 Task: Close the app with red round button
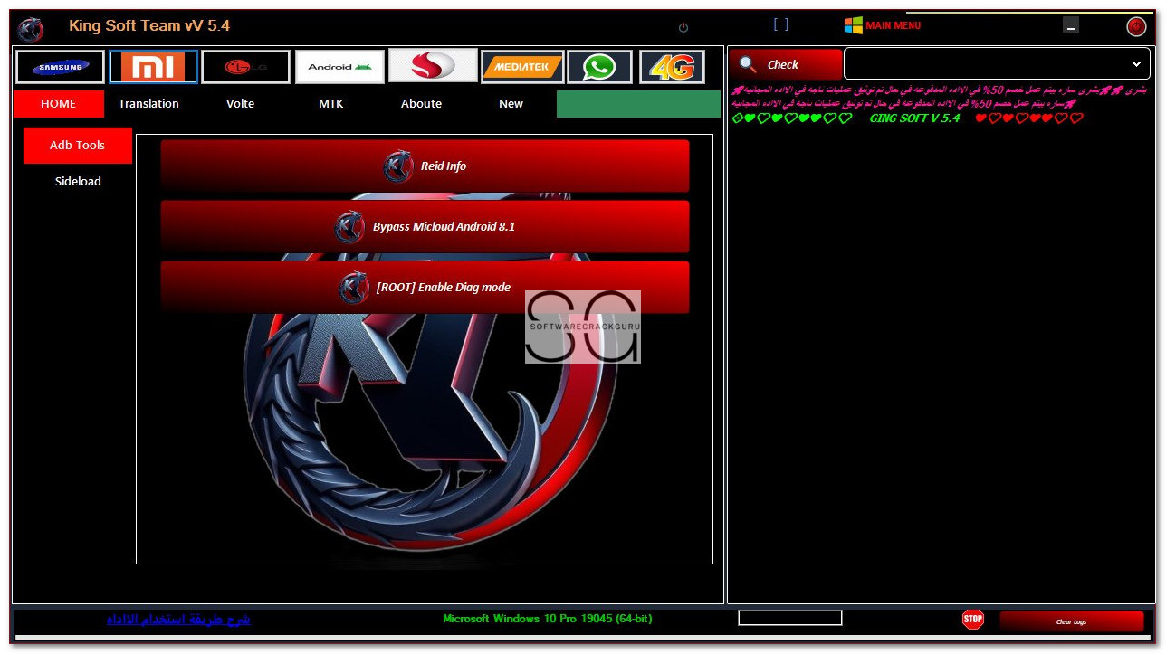coord(1136,26)
